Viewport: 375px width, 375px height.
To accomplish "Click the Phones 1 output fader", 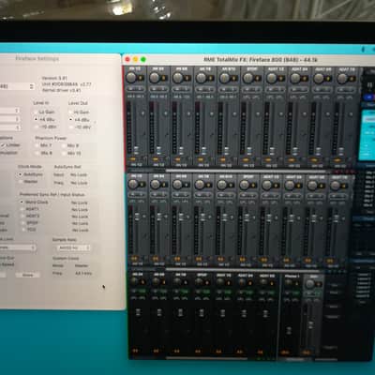I will (x=289, y=330).
